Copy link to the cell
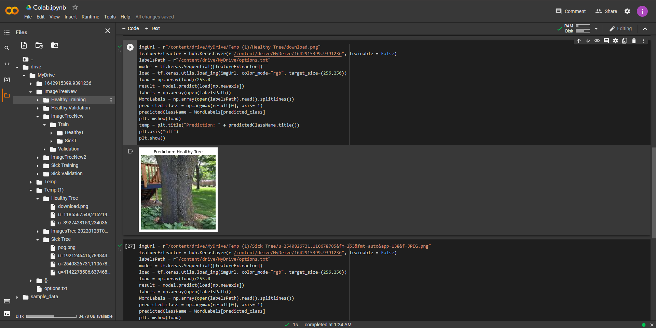 pos(597,41)
